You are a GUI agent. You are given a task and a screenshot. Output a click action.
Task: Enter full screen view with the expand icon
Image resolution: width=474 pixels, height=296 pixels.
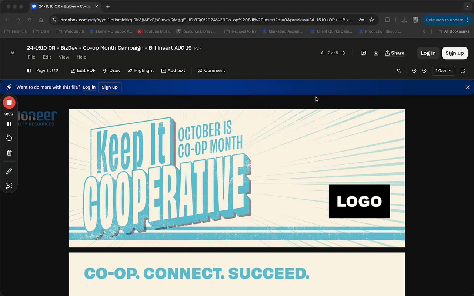463,70
